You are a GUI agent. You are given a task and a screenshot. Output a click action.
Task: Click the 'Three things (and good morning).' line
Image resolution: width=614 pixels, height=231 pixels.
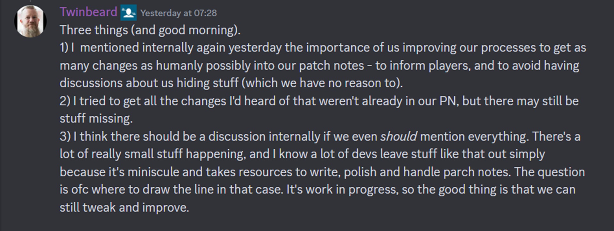tap(150, 30)
